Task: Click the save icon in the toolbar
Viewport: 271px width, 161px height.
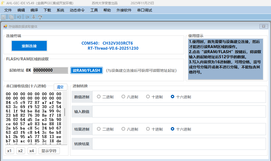Action: 3,17
